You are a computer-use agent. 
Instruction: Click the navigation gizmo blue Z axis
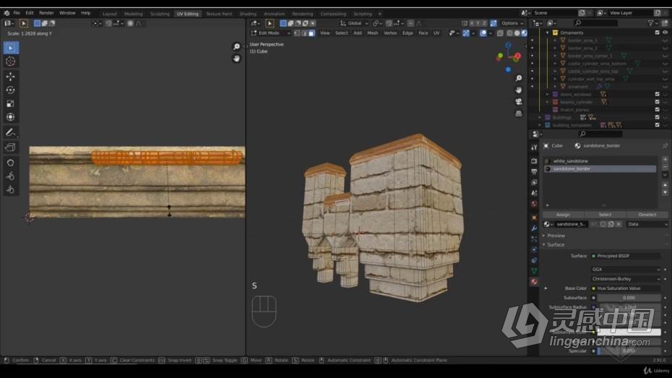pos(508,45)
